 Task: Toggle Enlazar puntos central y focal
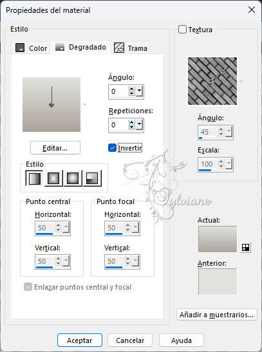click(28, 287)
